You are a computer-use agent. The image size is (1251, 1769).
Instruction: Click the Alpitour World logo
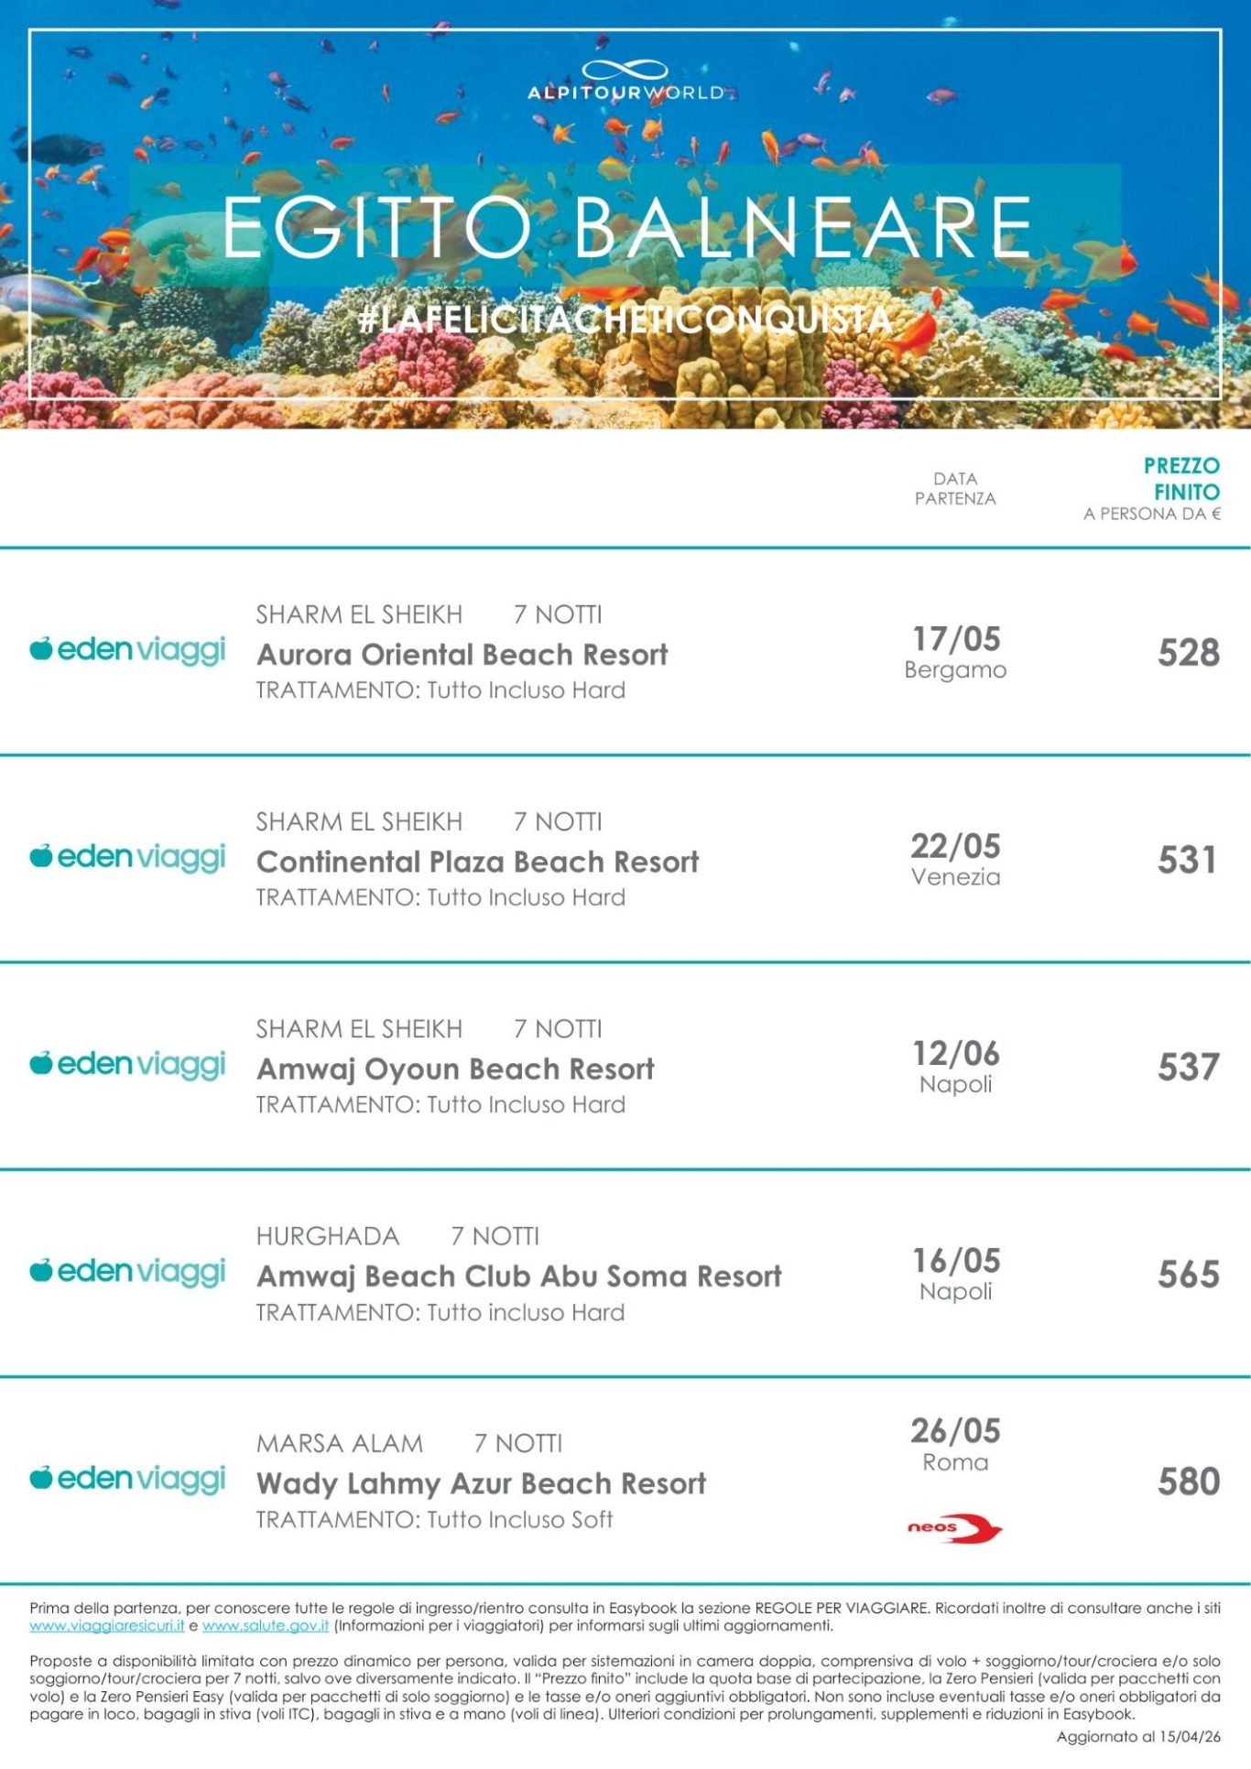(625, 81)
